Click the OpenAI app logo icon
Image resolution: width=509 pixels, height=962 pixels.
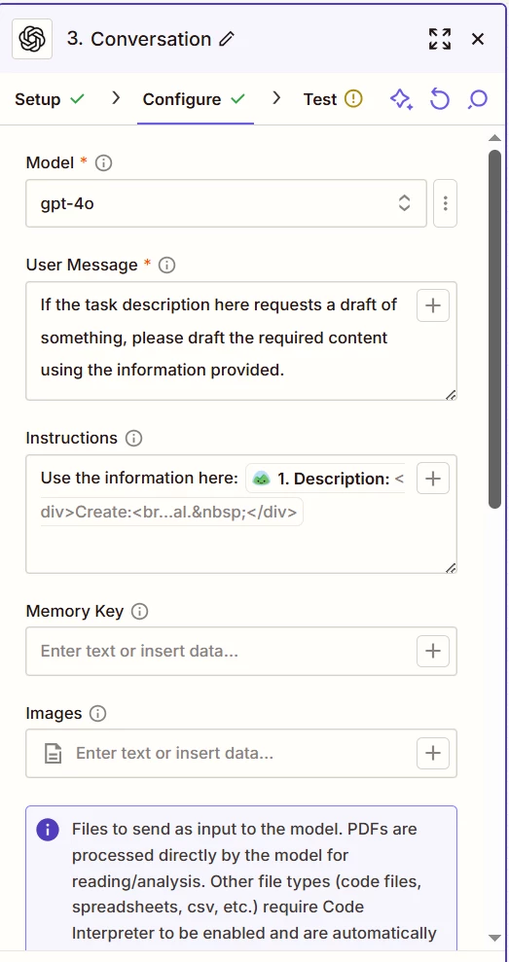pos(32,39)
